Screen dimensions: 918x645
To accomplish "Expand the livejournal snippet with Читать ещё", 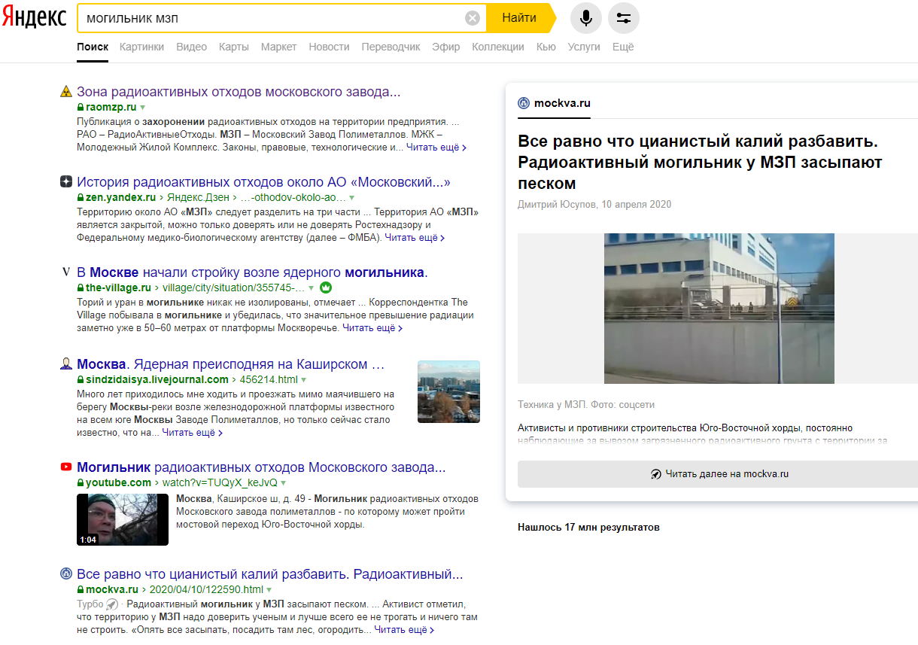I will [x=192, y=433].
